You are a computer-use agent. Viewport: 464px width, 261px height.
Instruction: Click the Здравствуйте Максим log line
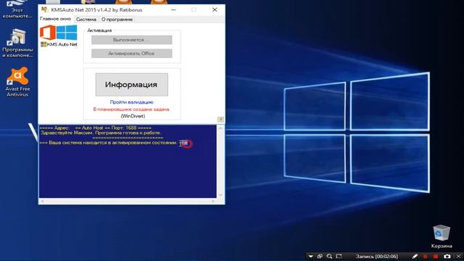(x=101, y=133)
